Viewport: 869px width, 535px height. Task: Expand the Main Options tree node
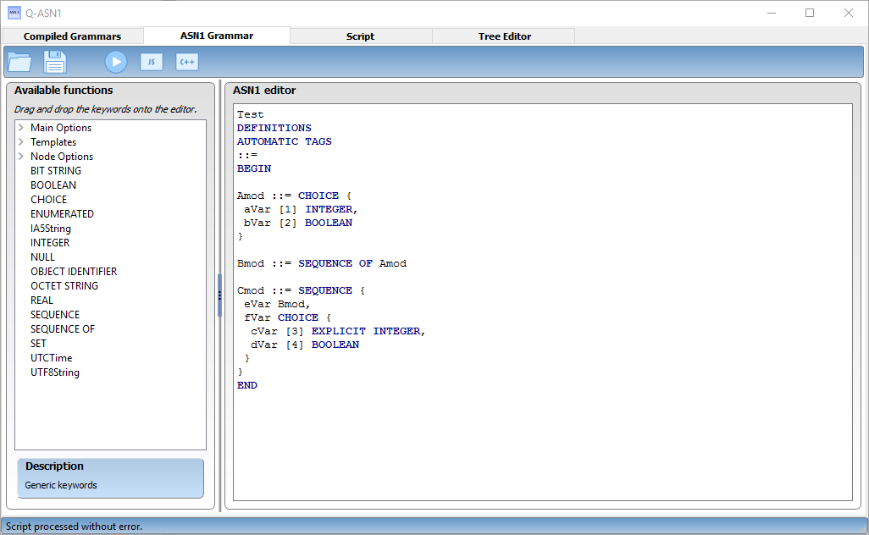pyautogui.click(x=21, y=128)
